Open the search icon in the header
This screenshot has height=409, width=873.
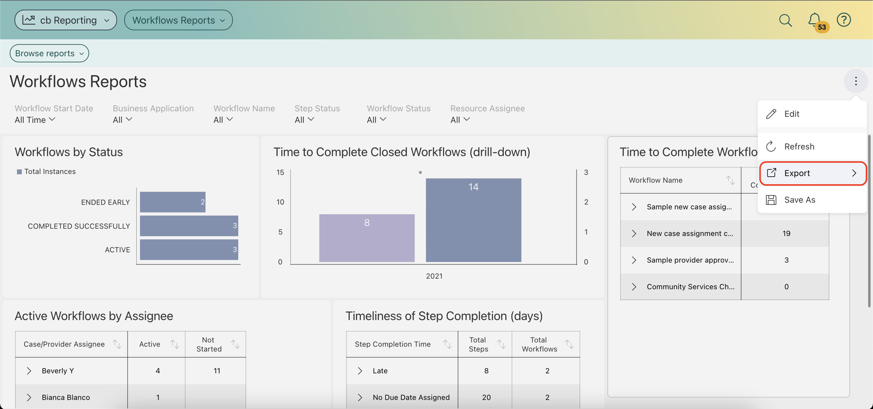[x=785, y=20]
